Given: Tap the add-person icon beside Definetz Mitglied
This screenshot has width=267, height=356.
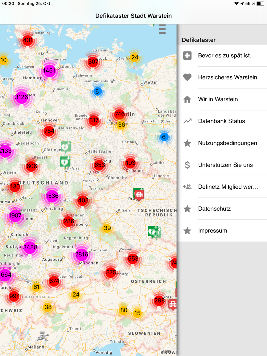Looking at the screenshot, I should 187,187.
